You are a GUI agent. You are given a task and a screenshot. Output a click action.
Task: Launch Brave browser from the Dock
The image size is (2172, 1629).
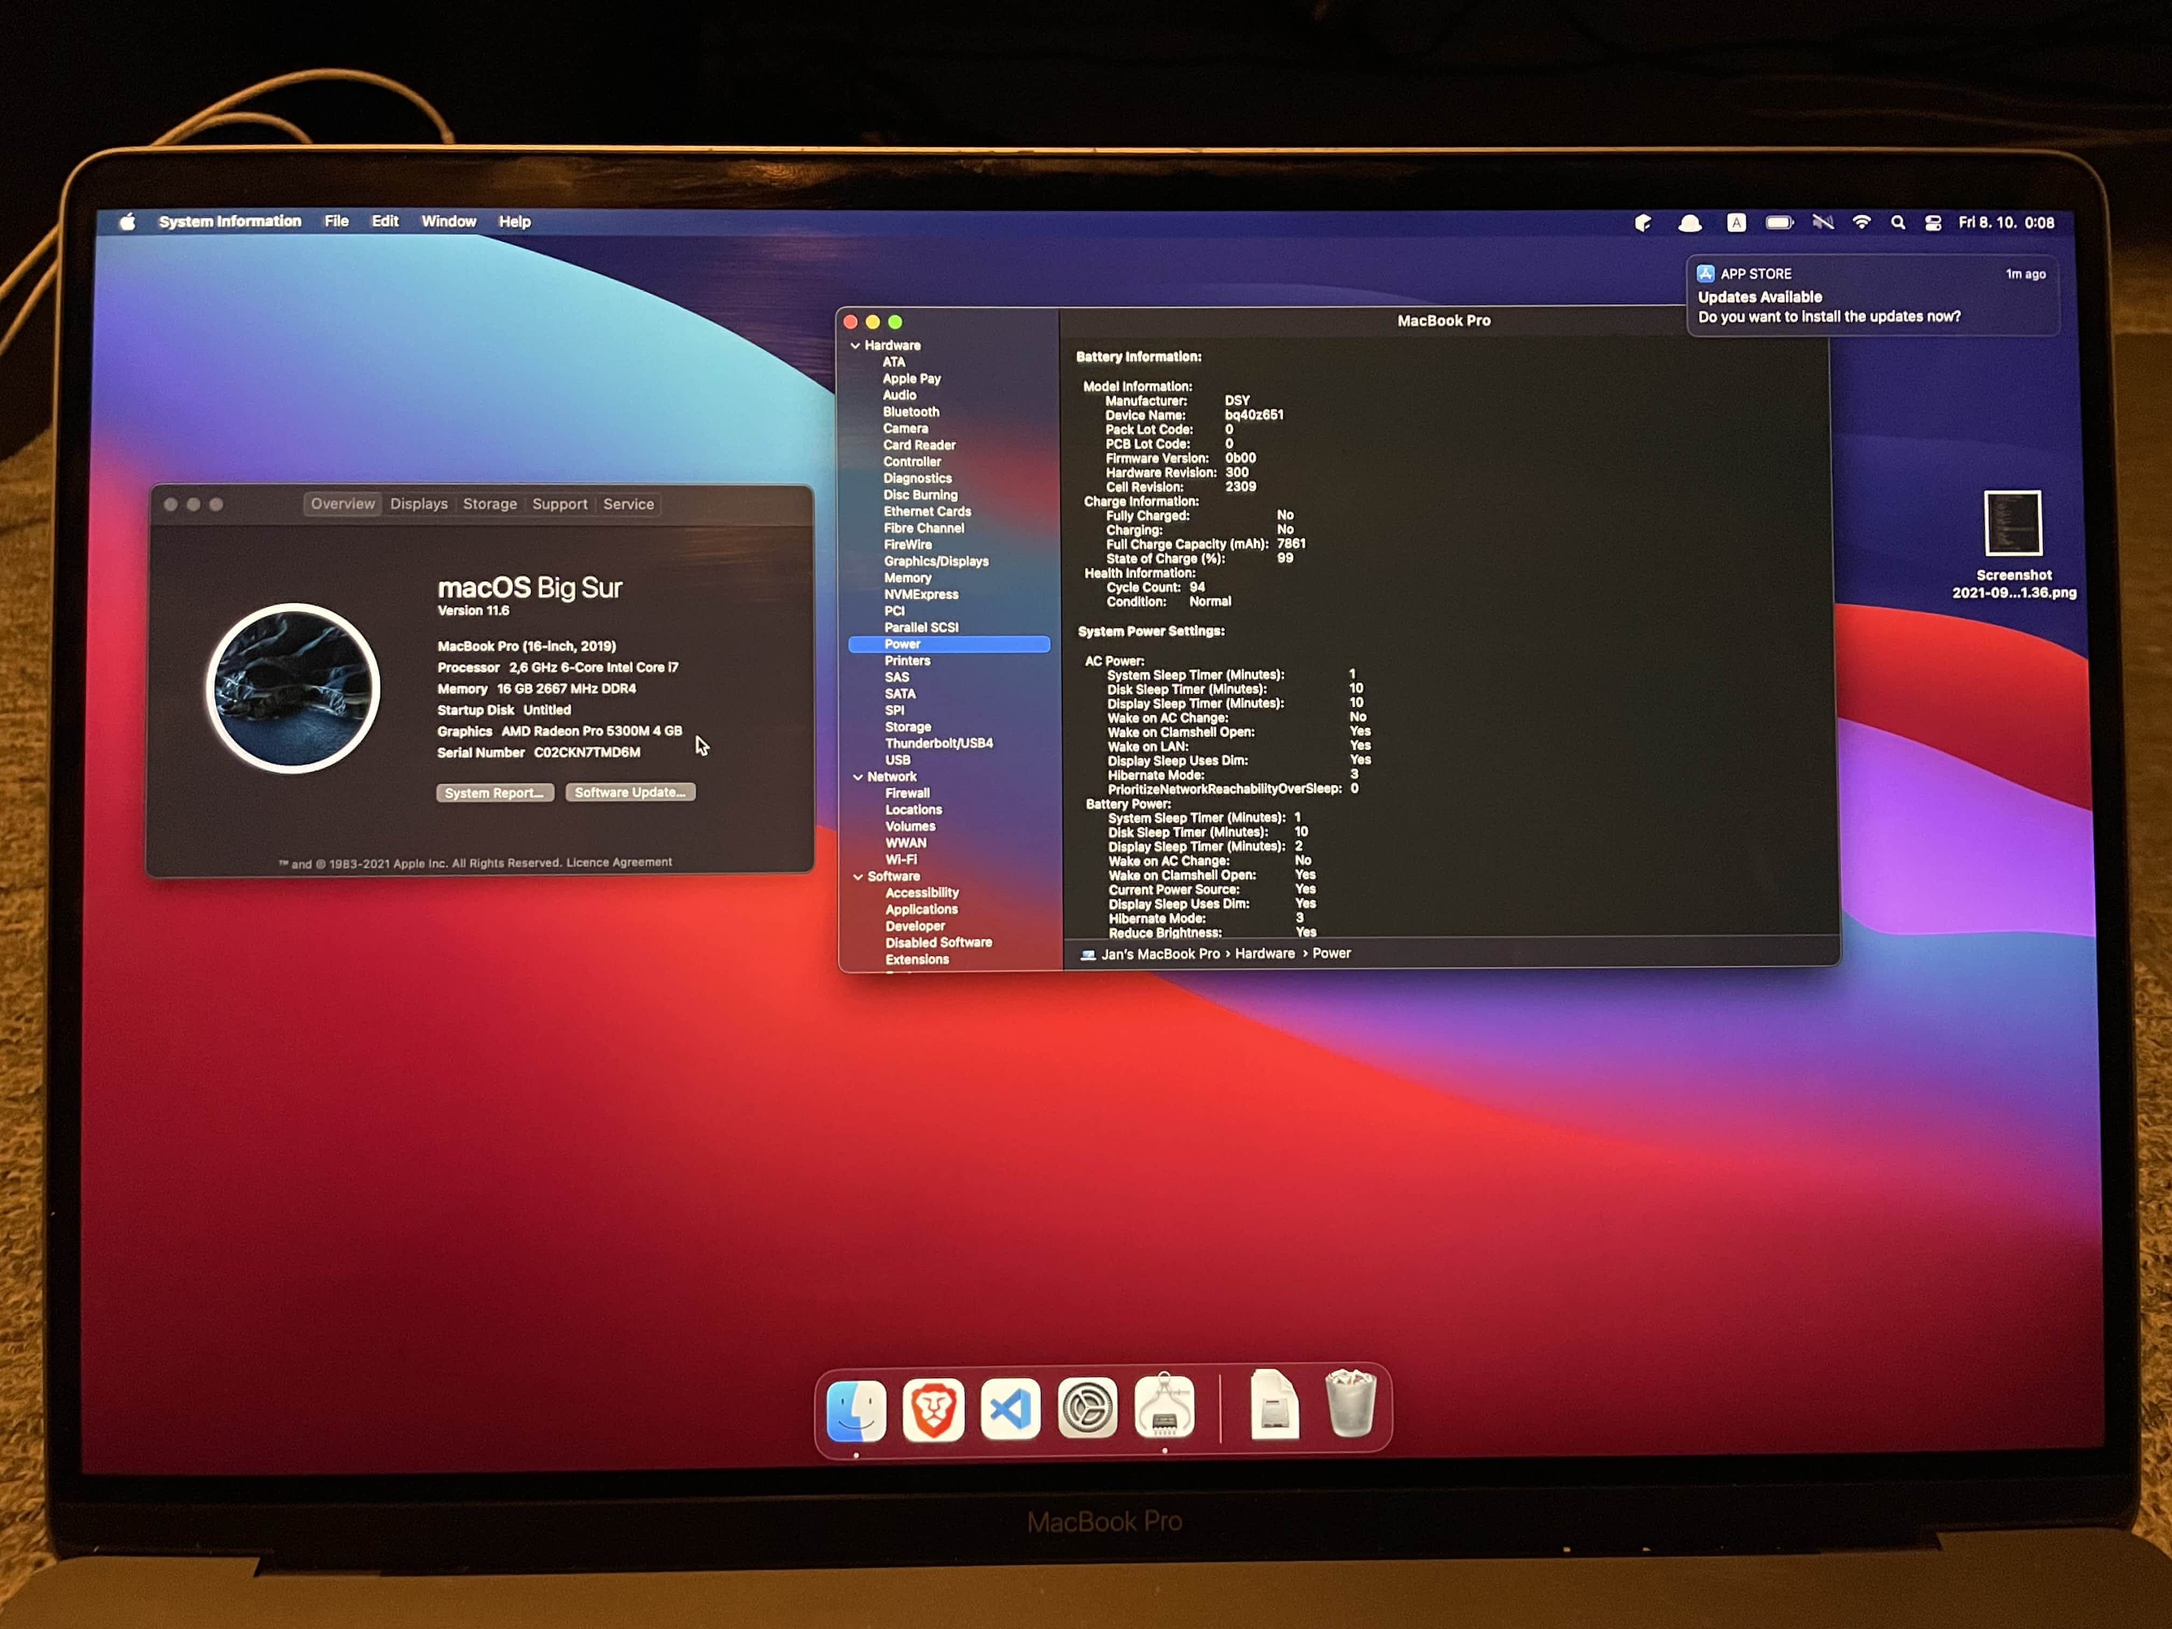[x=933, y=1410]
